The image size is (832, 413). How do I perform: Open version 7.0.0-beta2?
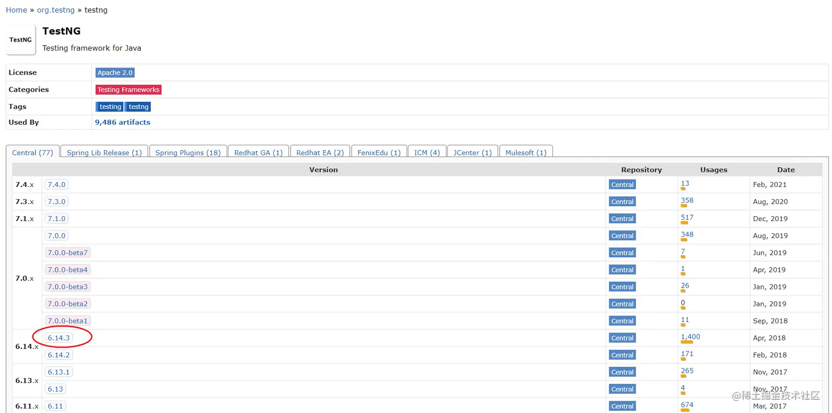click(68, 304)
